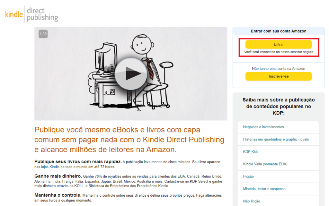
Task: Play the KDP intro video
Action: pos(131,74)
